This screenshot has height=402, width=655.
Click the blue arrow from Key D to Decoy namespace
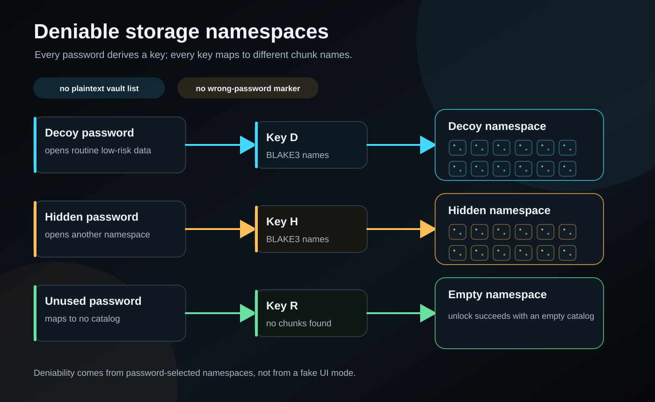click(x=401, y=145)
